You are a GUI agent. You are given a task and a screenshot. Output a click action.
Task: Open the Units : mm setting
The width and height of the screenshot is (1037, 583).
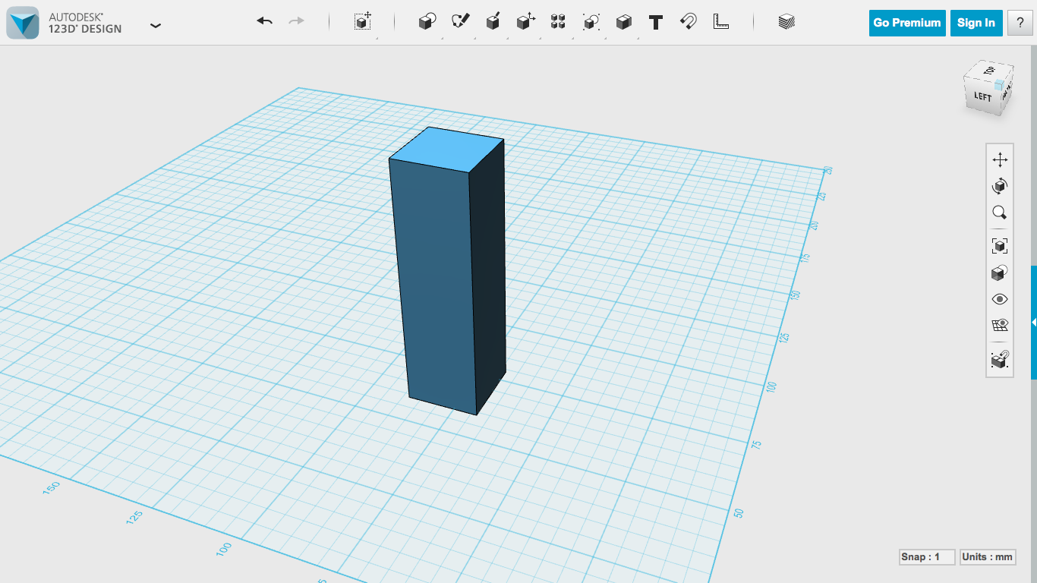point(988,557)
